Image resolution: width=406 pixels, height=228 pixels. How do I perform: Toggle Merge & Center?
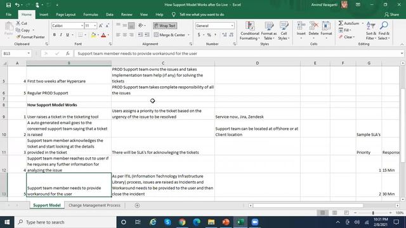(169, 35)
